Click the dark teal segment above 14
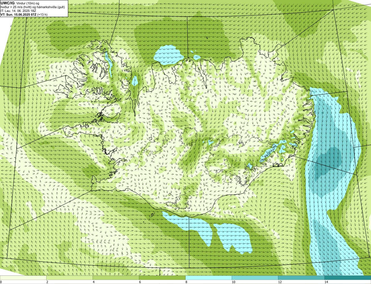The image size is (371, 284). tap(348, 278)
